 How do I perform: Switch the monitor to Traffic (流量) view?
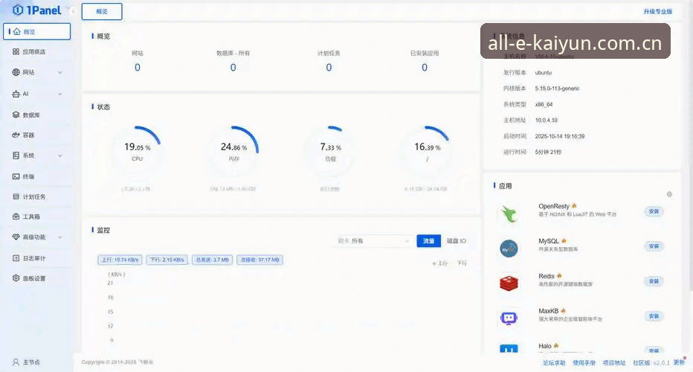[429, 241]
